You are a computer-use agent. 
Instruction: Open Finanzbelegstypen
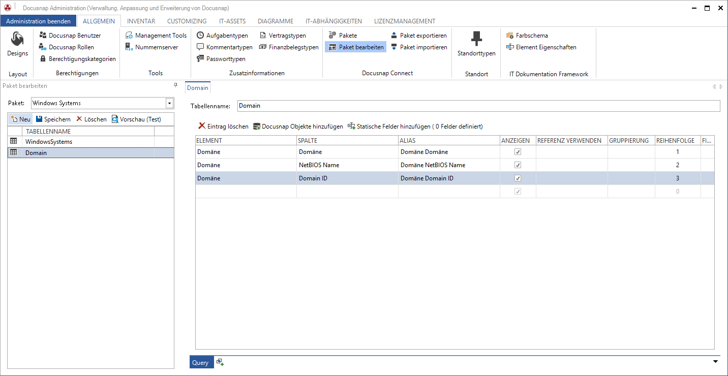click(x=289, y=47)
